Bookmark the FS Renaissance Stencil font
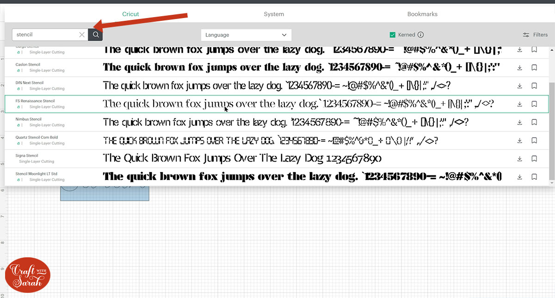The height and width of the screenshot is (298, 555). 534,104
